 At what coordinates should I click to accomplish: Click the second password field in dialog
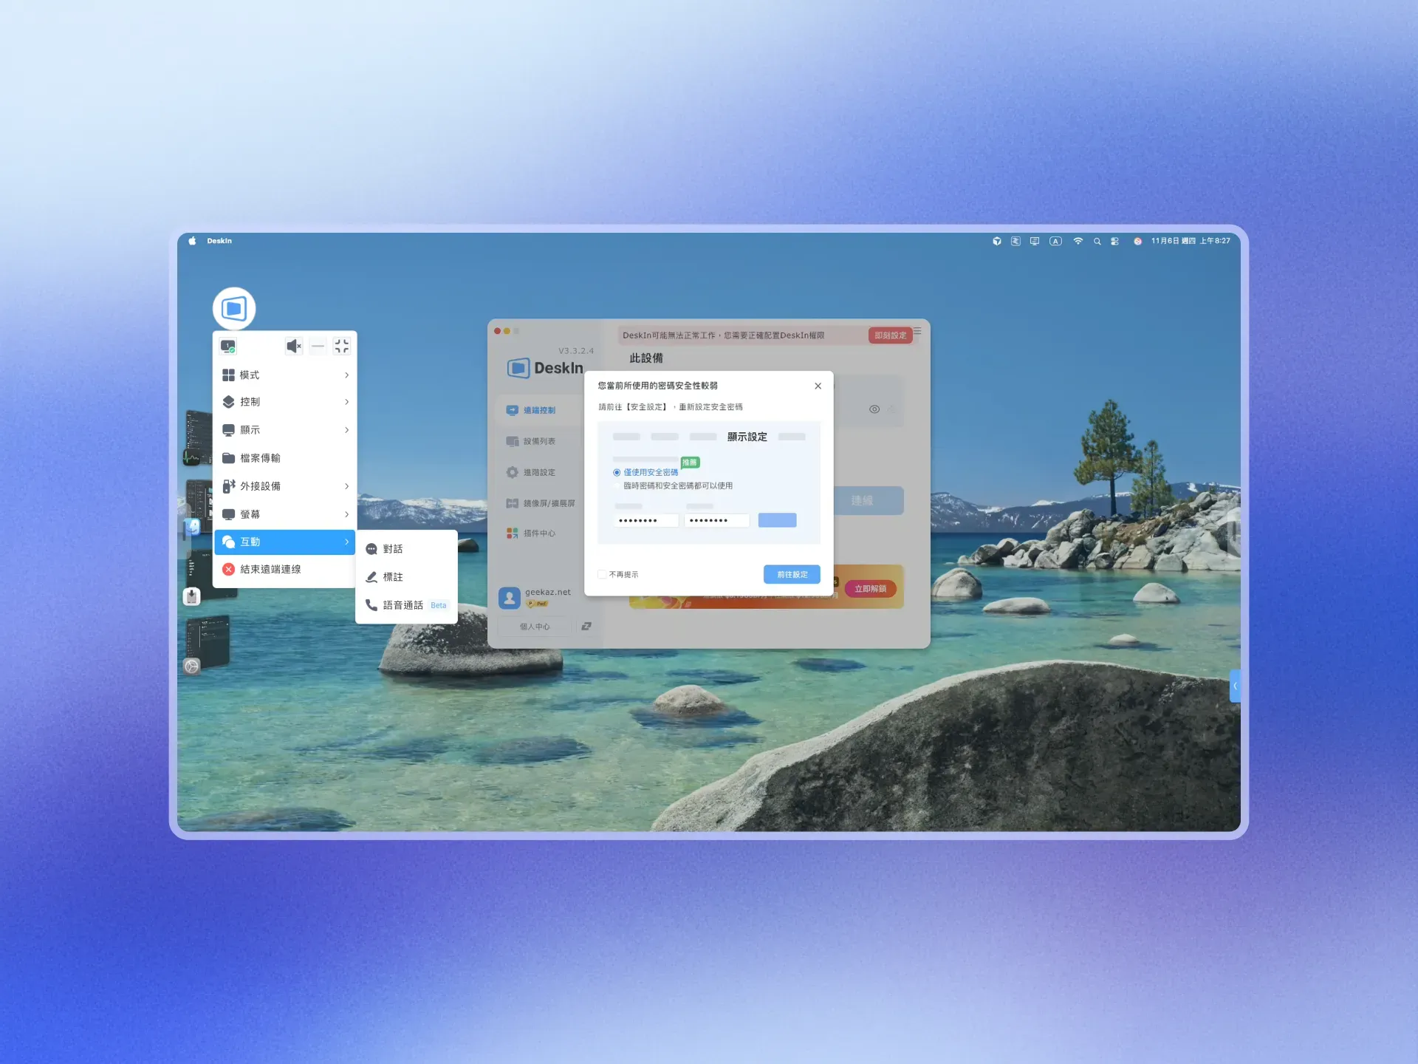pos(716,520)
